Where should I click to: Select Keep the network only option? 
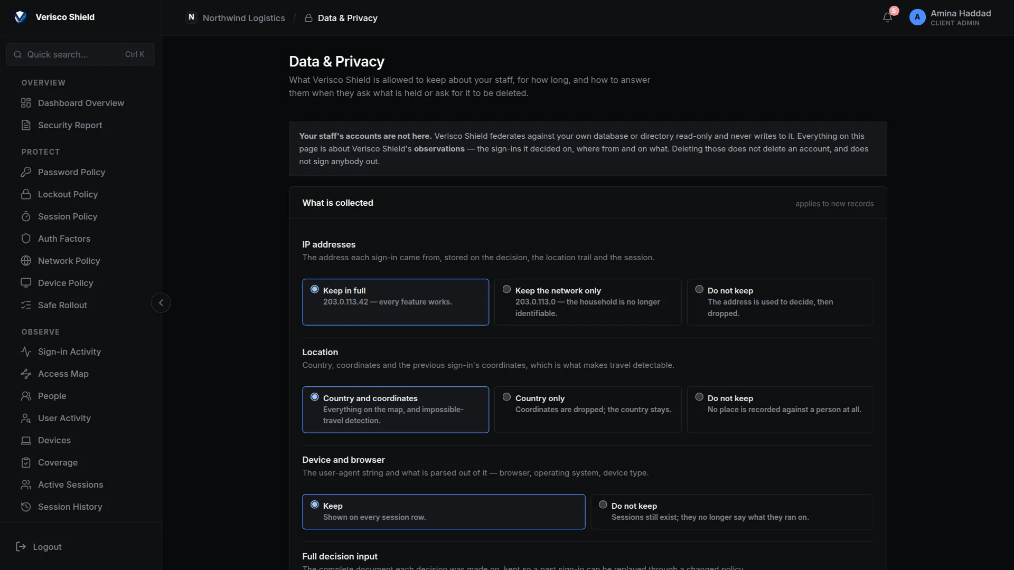588,302
